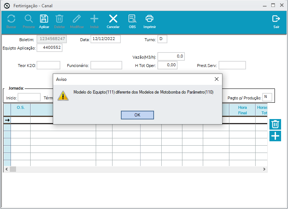Image resolution: width=288 pixels, height=209 pixels.
Task: Print using the Imprimir icon
Action: point(150,19)
